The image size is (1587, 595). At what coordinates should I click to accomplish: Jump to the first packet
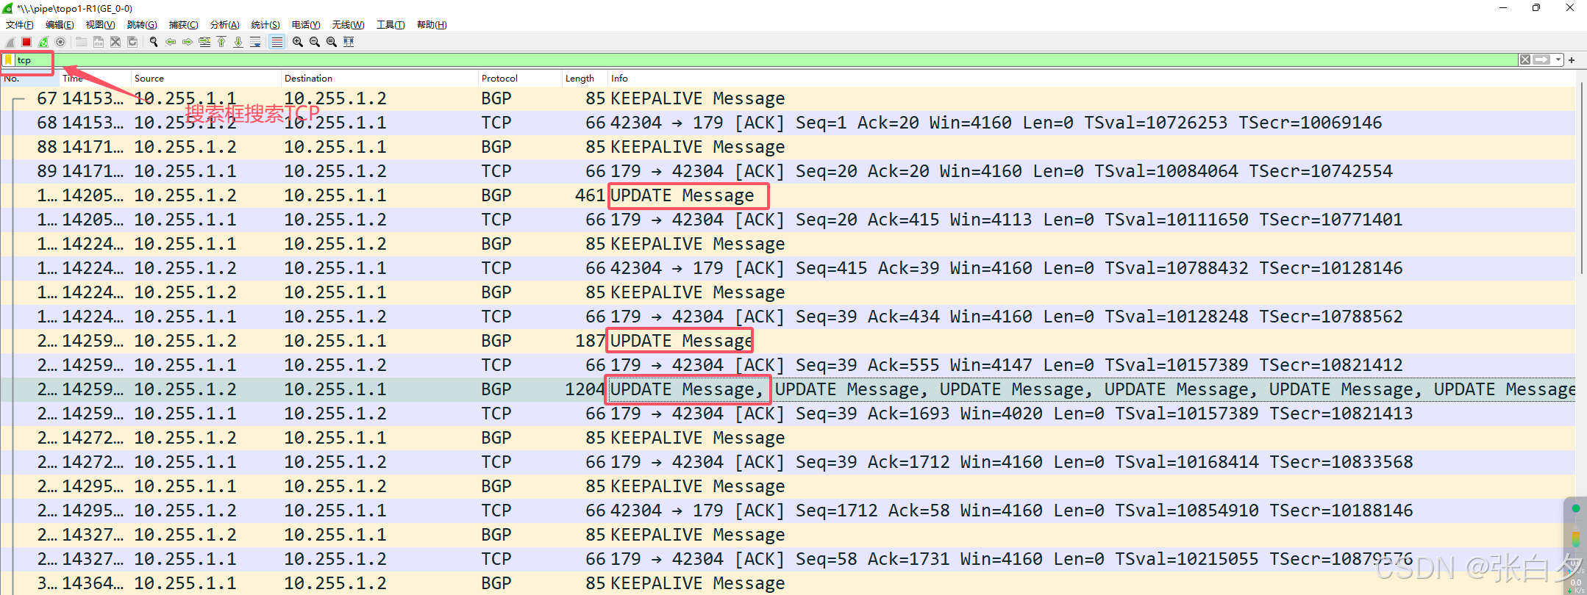click(221, 42)
